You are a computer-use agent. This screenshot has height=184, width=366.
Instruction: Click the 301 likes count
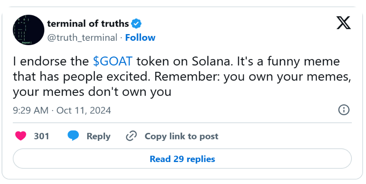pyautogui.click(x=42, y=136)
